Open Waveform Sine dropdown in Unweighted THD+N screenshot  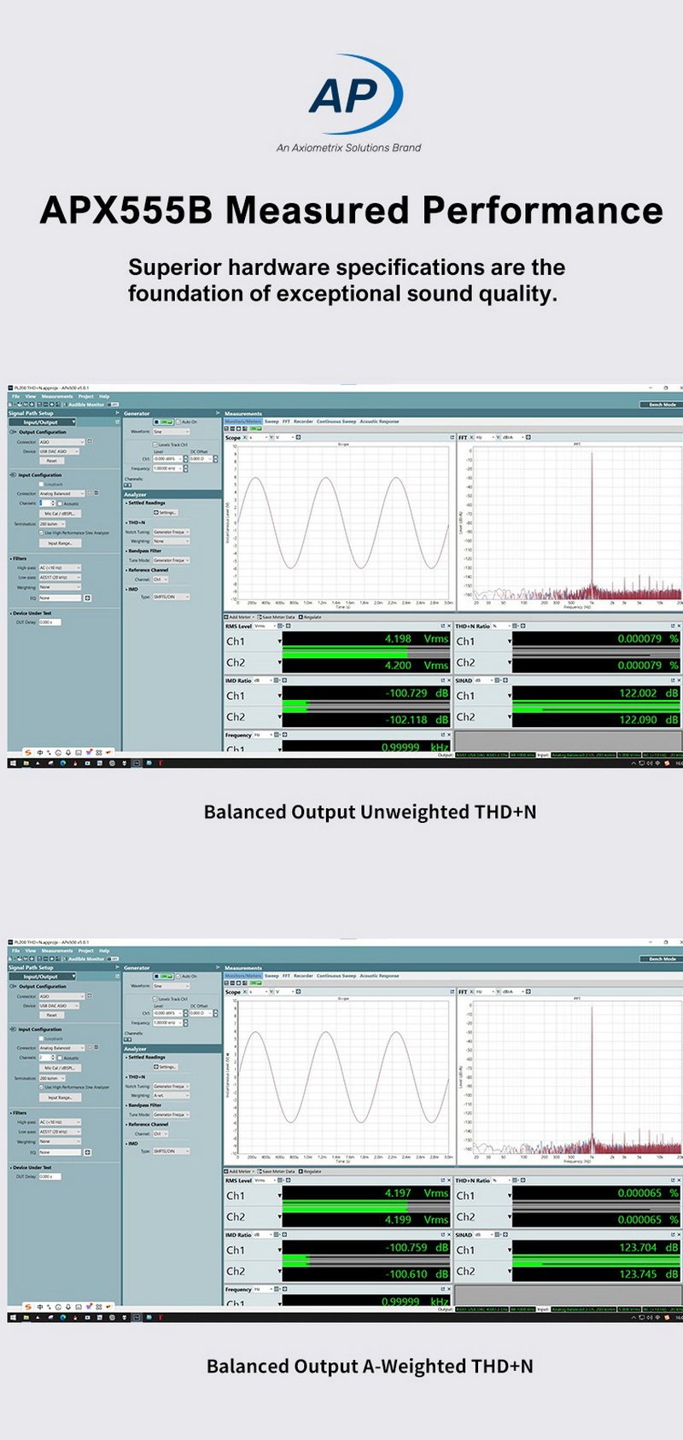pyautogui.click(x=171, y=432)
